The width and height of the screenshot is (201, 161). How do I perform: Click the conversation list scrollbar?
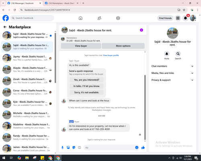[55, 58]
